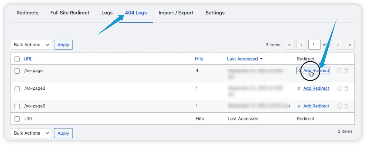Click the bottom '3 items' count

point(345,131)
